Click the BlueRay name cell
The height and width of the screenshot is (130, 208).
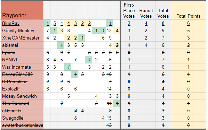[22, 24]
